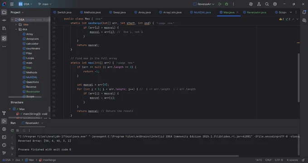The width and height of the screenshot is (308, 163).
Task: Expand the main branch dropdown
Action: (45, 4)
